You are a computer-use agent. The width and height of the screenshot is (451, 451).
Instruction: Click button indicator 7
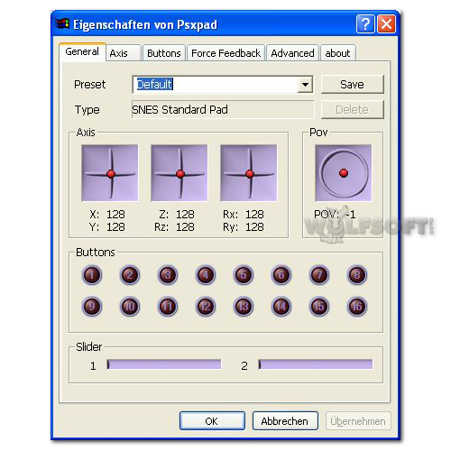(319, 275)
